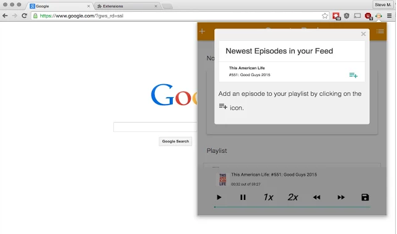This screenshot has height=234, width=397.
Task: Open the Chrome hamburger menu
Action: (390, 15)
